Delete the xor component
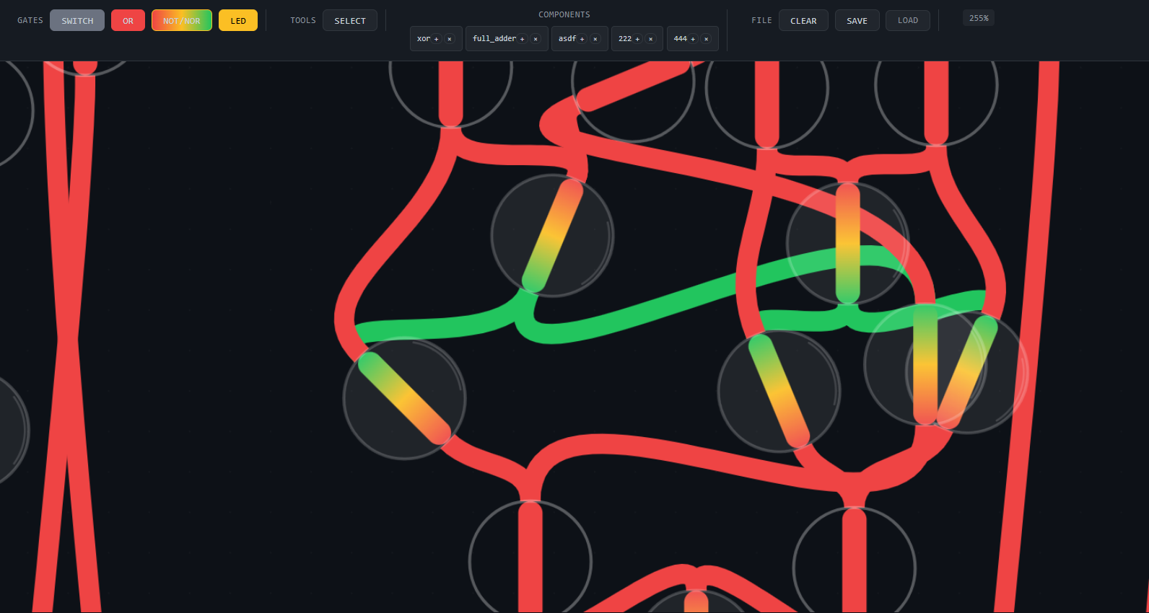The image size is (1149, 613). 450,39
